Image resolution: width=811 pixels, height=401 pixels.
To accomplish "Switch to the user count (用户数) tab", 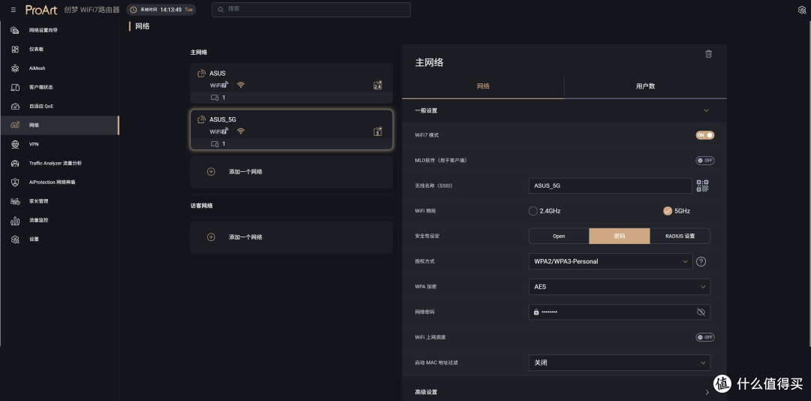I will tap(646, 86).
